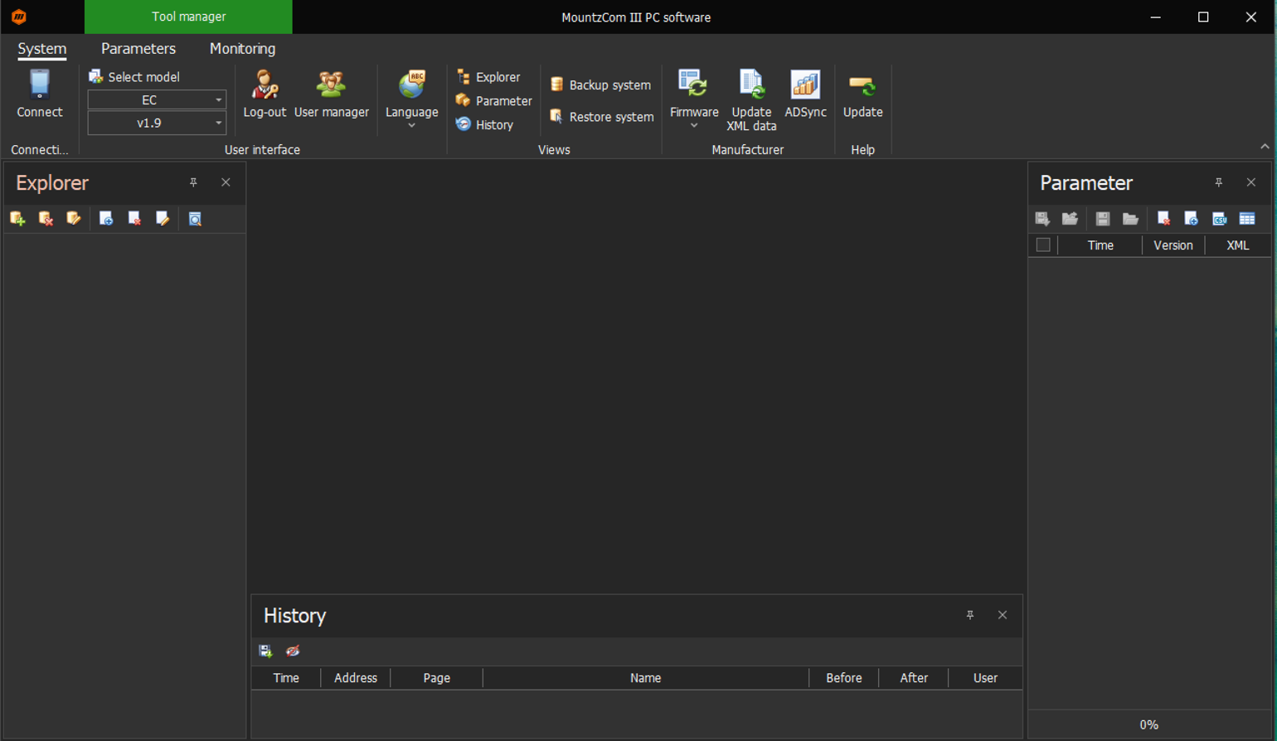Screen dimensions: 1277x741
Task: Pin toggle for the Explorer panel
Action: pos(193,182)
